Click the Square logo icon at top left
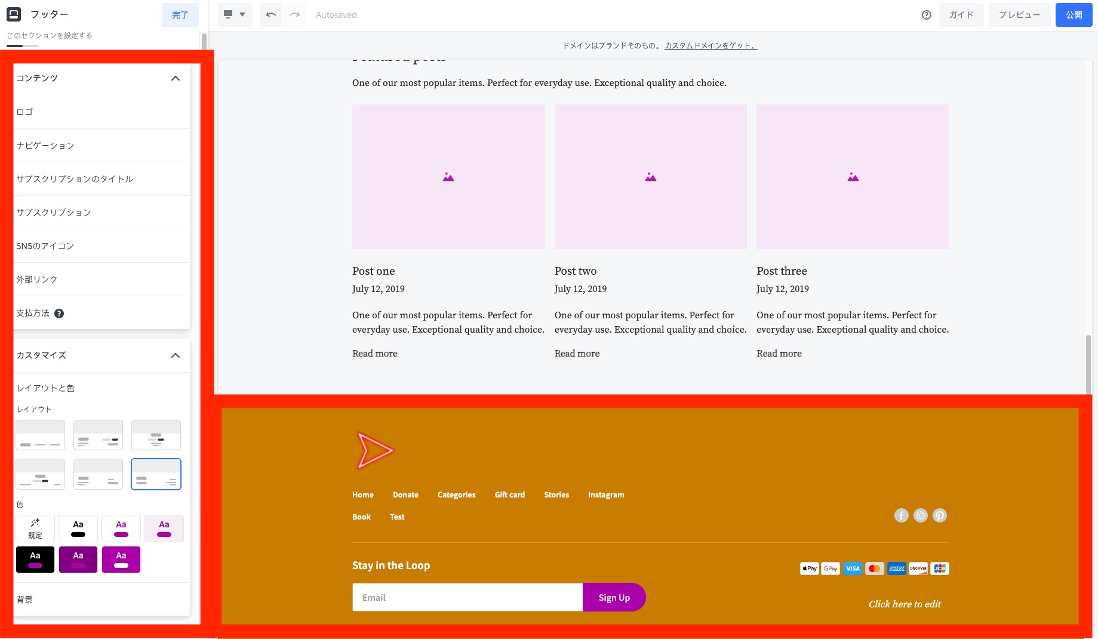The width and height of the screenshot is (1098, 639). coord(13,14)
